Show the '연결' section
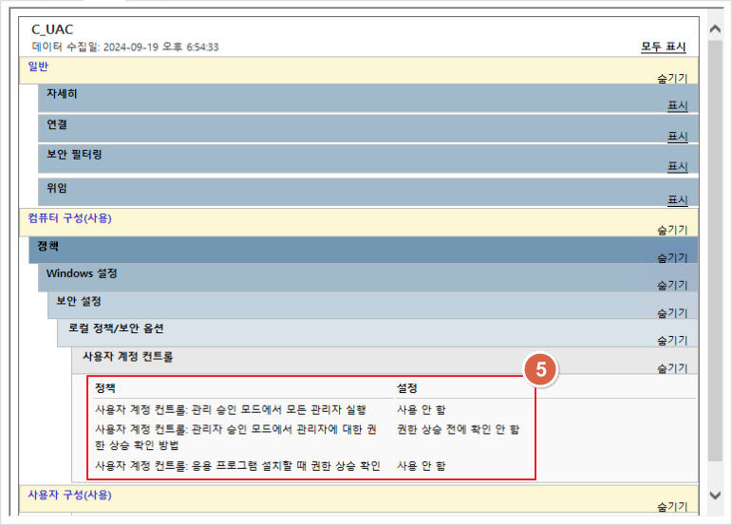Screen dimensions: 732x525 (677, 137)
